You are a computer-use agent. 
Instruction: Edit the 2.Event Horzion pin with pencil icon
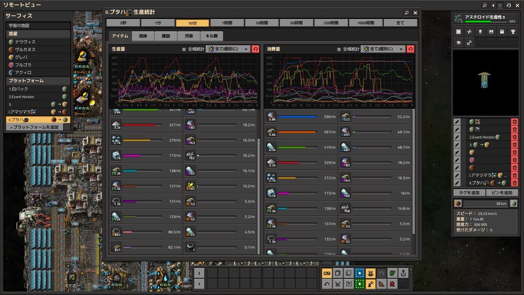pyautogui.click(x=457, y=137)
